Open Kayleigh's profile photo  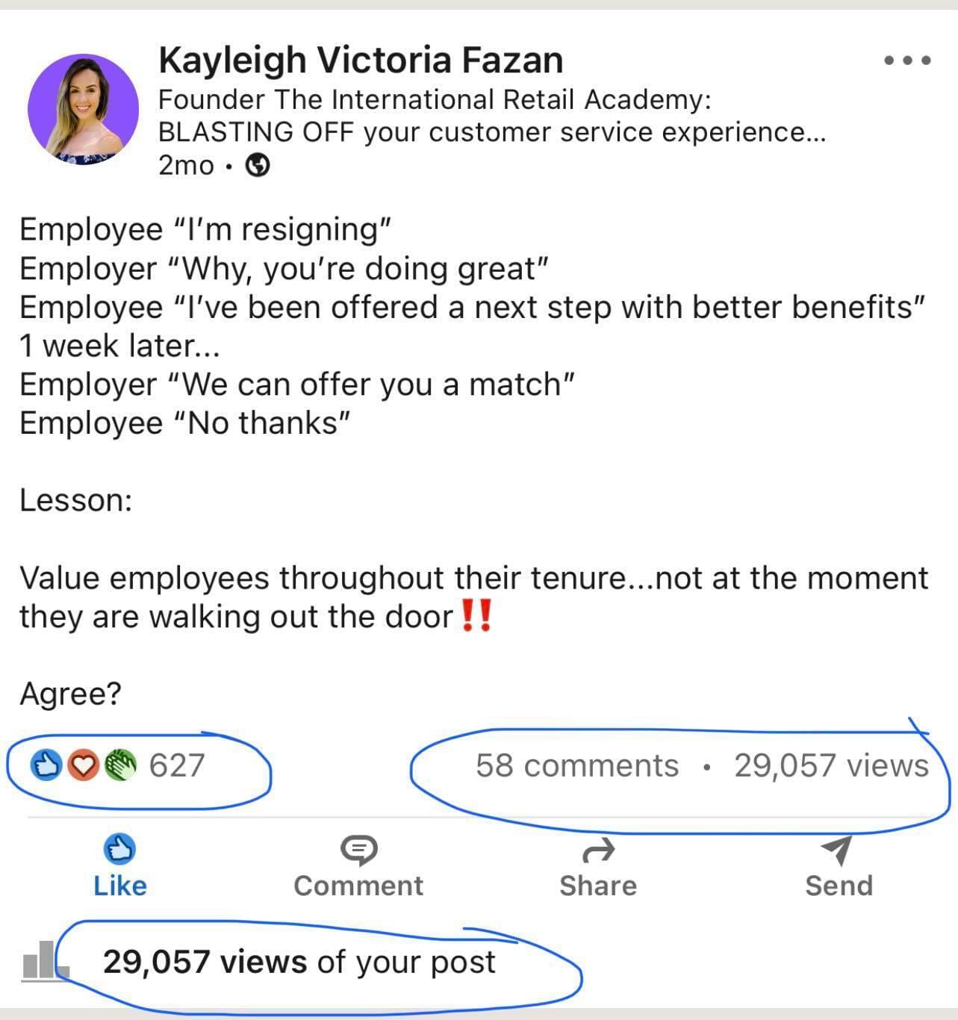(x=83, y=109)
